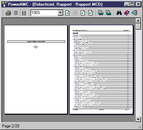Generate HTML report file

pyautogui.click(x=108, y=13)
